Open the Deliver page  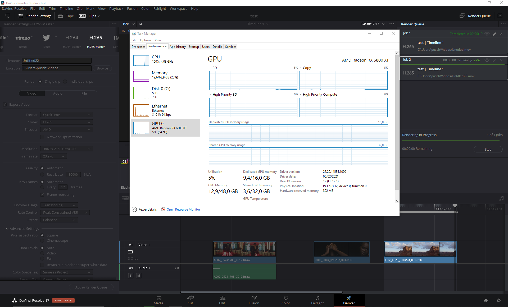349,300
